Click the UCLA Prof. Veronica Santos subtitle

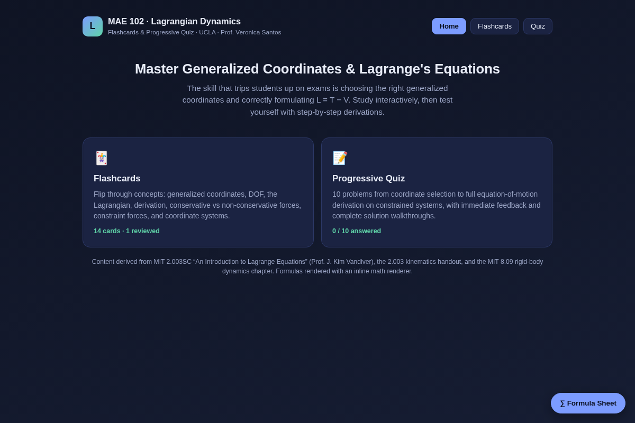point(195,32)
